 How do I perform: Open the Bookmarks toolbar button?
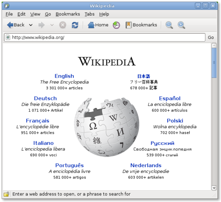pyautogui.click(x=141, y=25)
